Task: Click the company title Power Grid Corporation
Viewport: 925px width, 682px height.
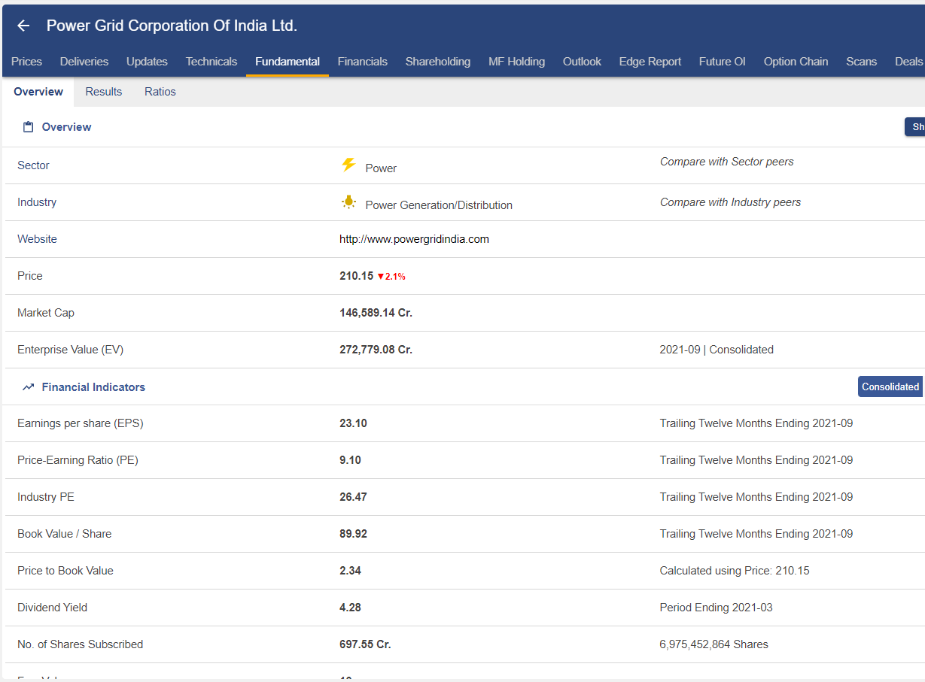Action: 172,26
